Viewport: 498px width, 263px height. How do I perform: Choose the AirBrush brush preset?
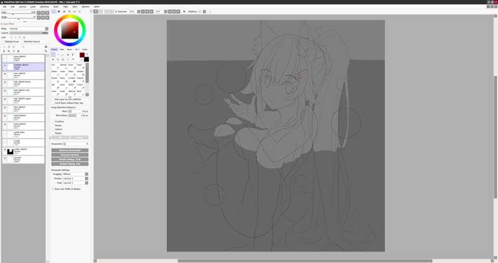coord(63,67)
